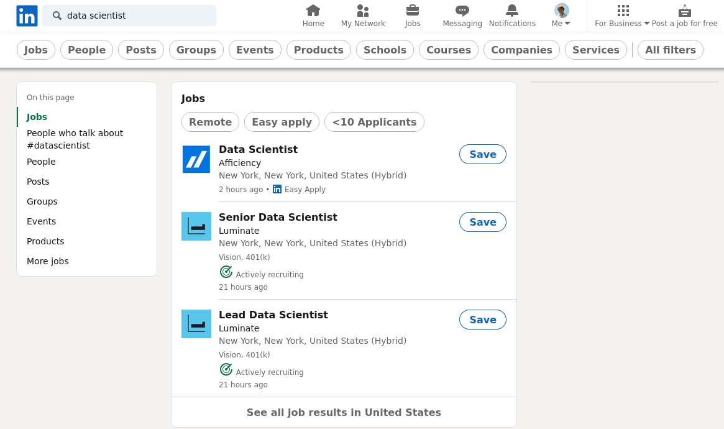Open the Data Scientist job title

point(258,150)
